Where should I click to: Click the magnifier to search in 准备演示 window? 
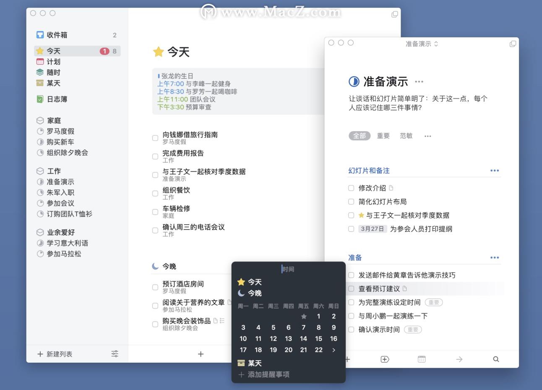496,359
